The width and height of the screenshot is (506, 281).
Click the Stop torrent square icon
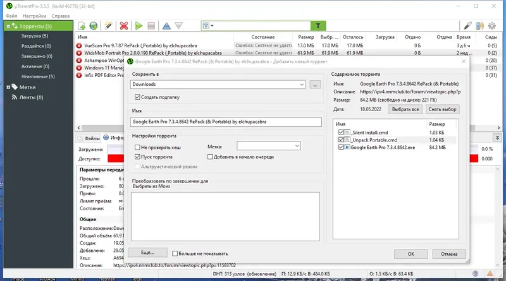[x=151, y=26]
